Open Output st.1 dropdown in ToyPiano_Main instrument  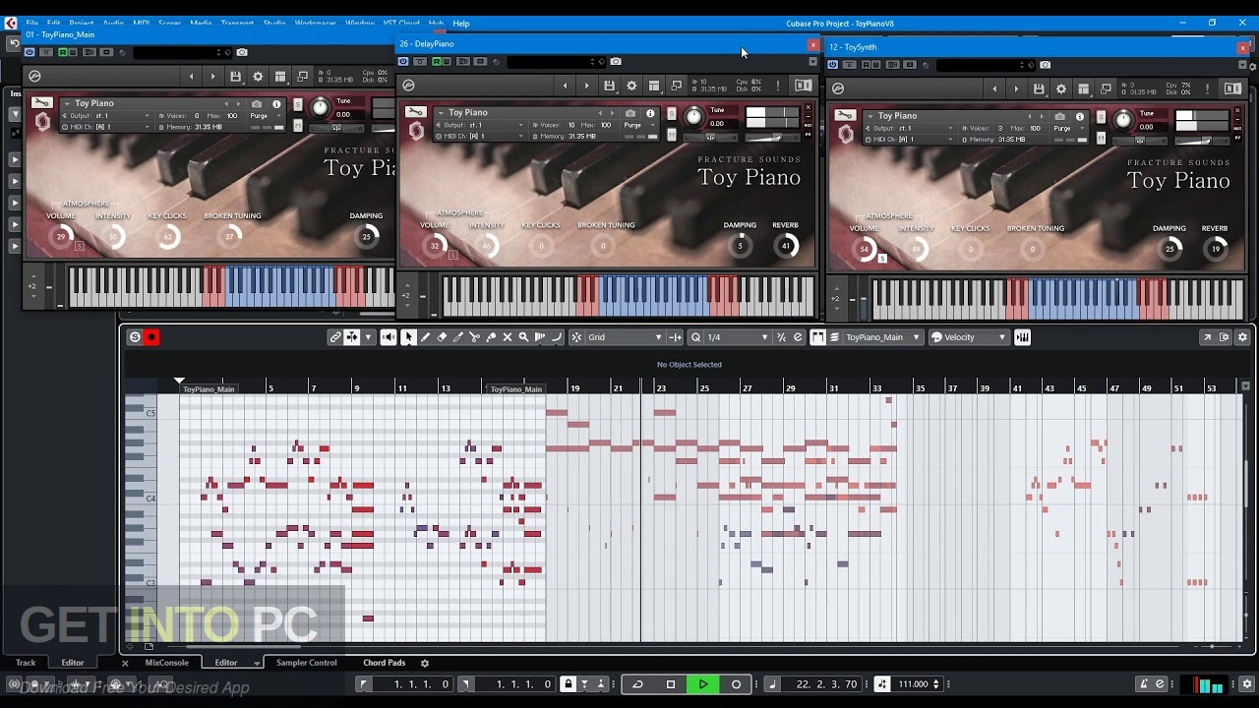(106, 115)
